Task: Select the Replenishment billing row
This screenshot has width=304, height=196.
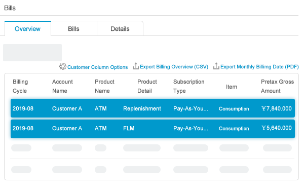Action: coord(153,108)
